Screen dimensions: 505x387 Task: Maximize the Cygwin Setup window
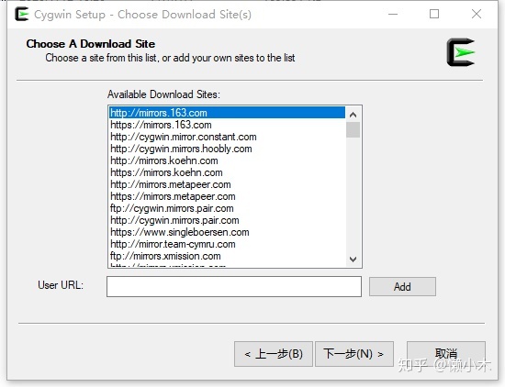tap(434, 14)
